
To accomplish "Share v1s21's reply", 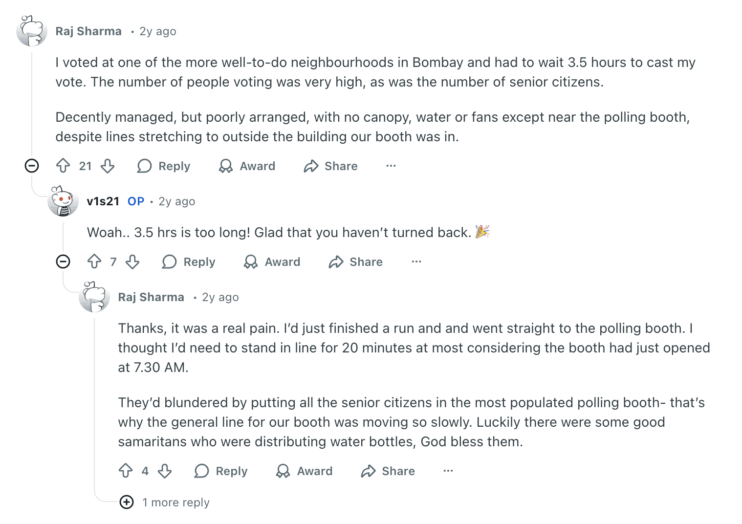I will coord(356,262).
